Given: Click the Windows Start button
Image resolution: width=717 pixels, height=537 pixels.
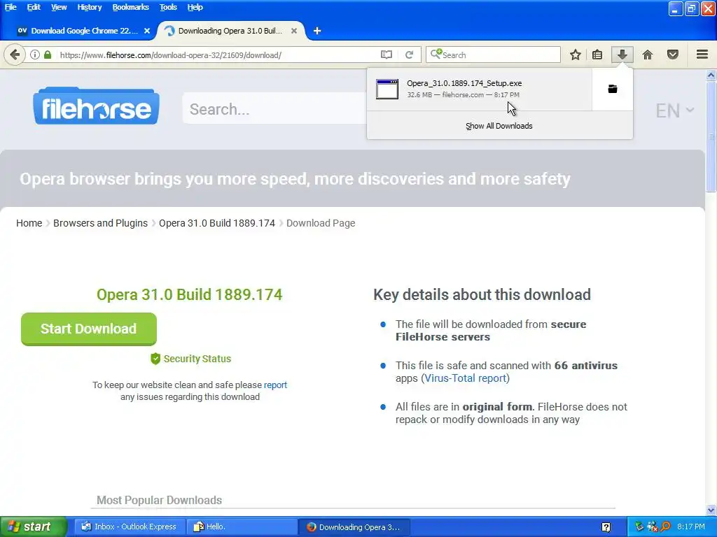Looking at the screenshot, I should (x=34, y=527).
